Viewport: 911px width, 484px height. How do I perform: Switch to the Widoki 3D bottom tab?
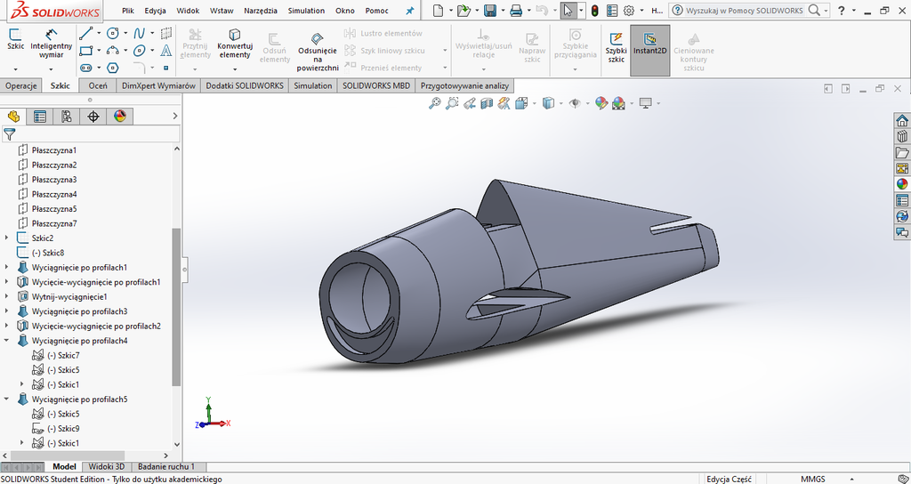(107, 466)
